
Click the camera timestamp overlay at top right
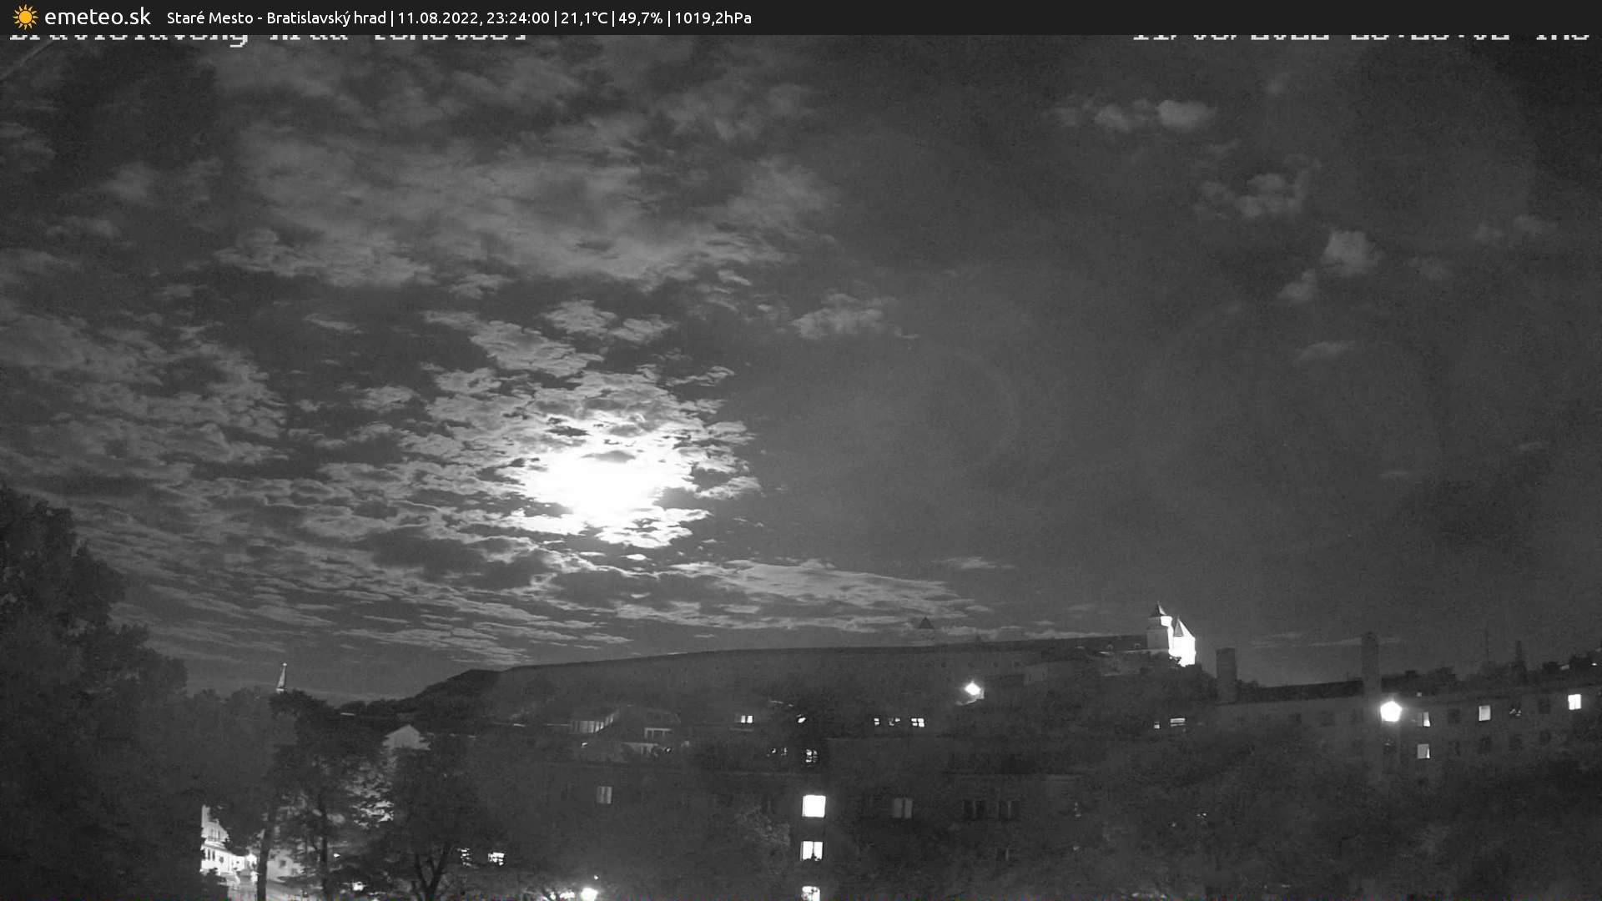click(1360, 37)
